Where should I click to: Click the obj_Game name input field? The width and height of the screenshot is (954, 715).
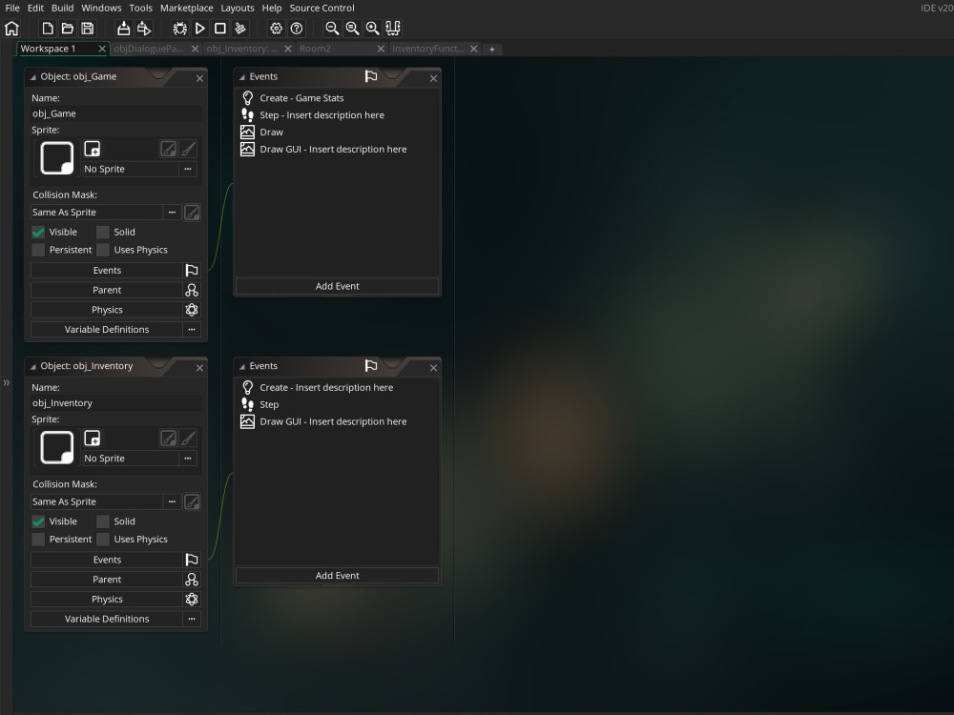pos(115,113)
